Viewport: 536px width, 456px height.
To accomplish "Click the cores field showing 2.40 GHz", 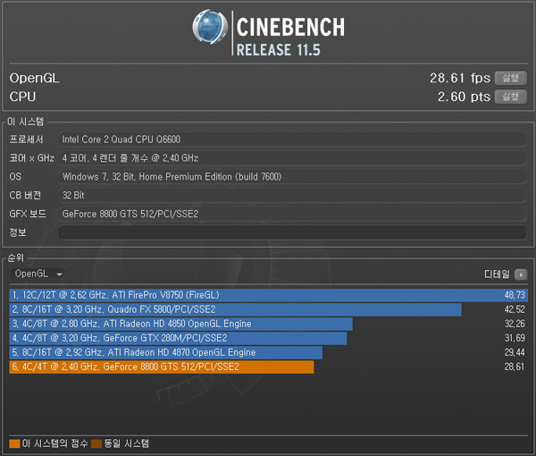I will tap(292, 158).
